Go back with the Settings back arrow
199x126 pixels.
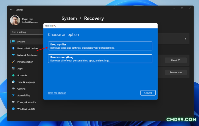pyautogui.click(x=11, y=10)
